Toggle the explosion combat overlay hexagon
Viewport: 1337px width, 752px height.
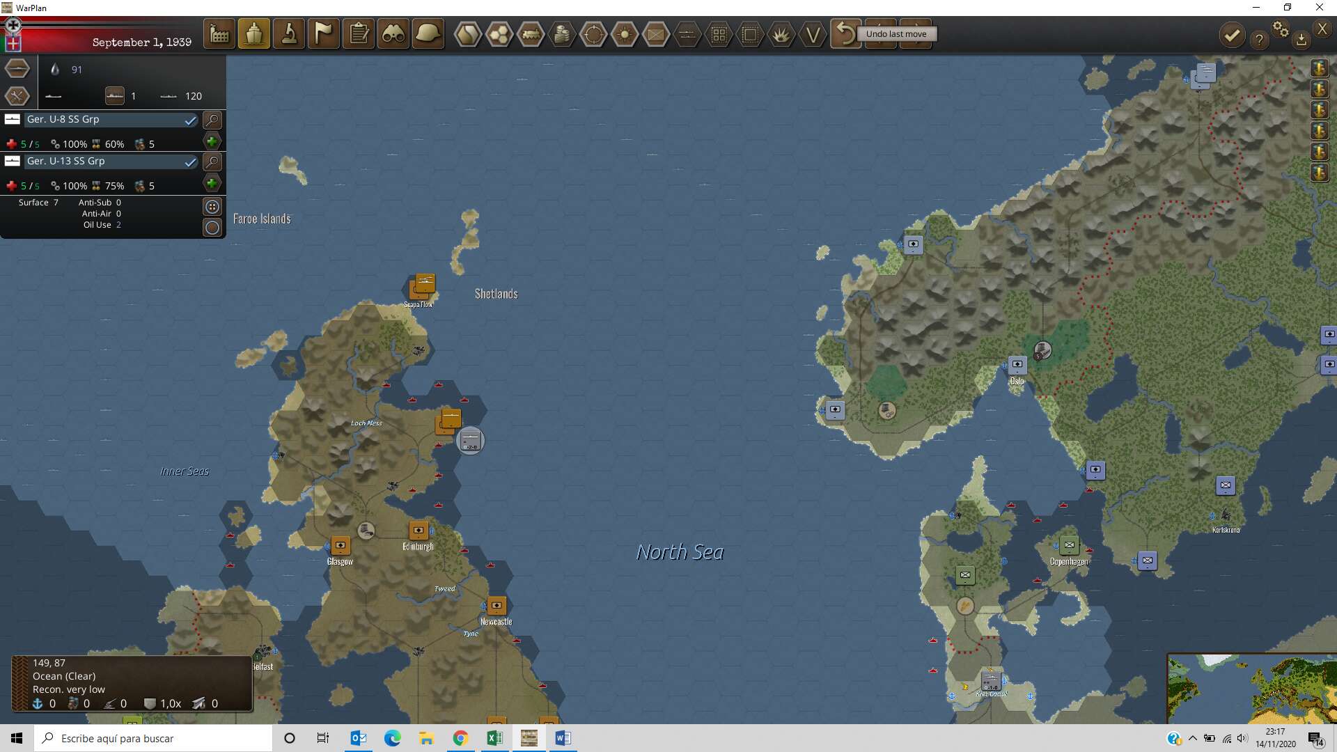coord(781,34)
